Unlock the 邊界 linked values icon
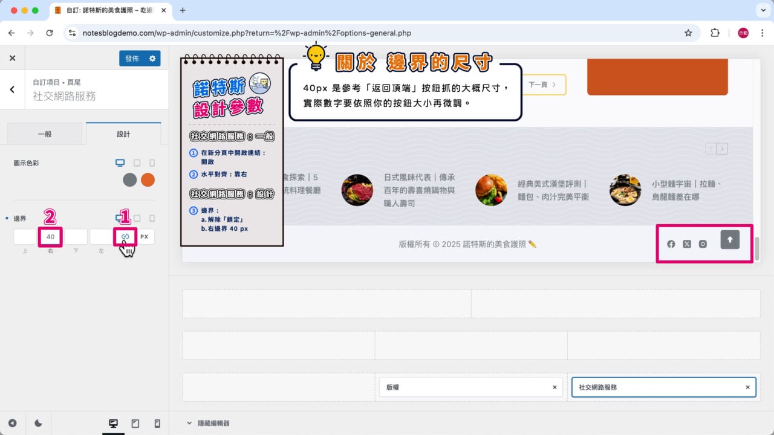This screenshot has width=774, height=435. [125, 236]
